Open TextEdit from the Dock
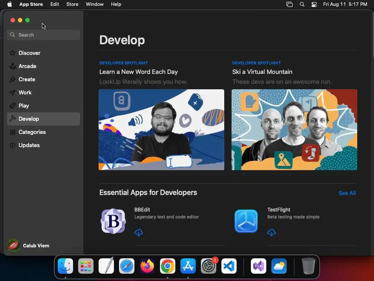 (x=106, y=266)
